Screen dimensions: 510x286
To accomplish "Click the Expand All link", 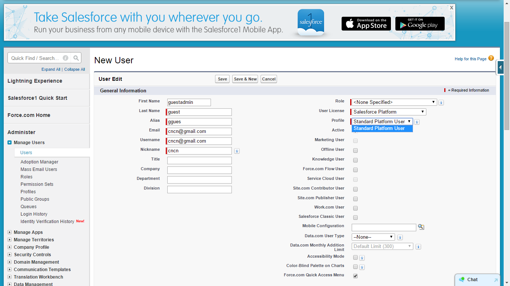I will pos(51,69).
